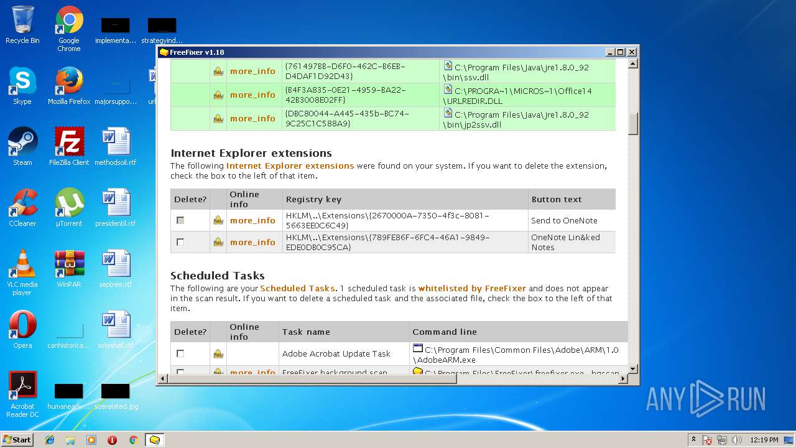Click the horizontal scrollbar thumb in FreeFixer
The width and height of the screenshot is (796, 448).
click(x=313, y=378)
